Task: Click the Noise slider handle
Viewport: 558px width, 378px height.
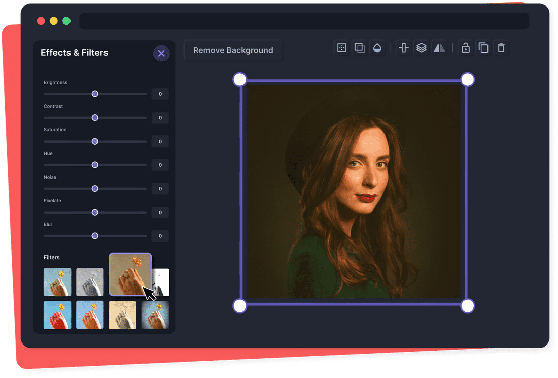Action: click(x=95, y=189)
